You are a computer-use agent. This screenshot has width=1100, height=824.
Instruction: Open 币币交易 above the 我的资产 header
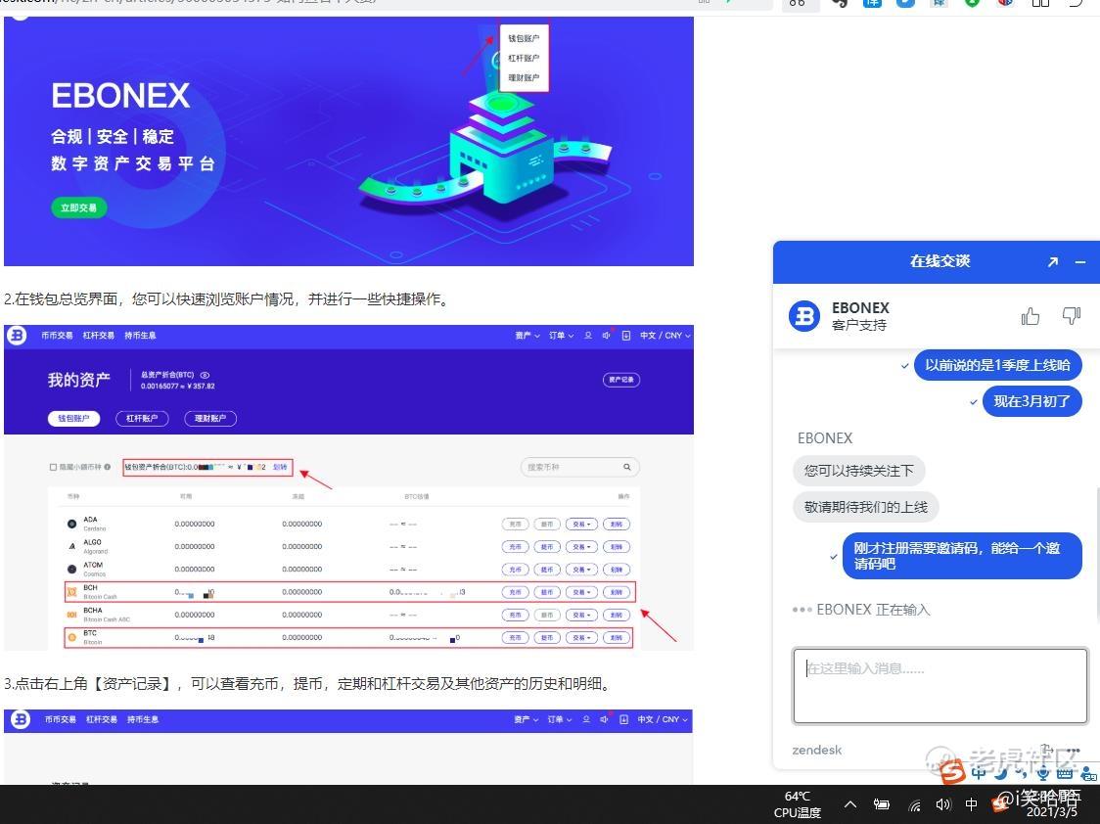(x=57, y=336)
